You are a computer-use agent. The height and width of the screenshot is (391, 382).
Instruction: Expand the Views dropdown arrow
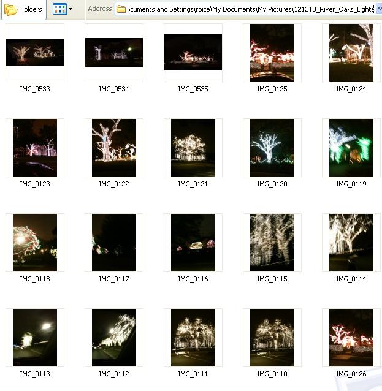pos(71,9)
